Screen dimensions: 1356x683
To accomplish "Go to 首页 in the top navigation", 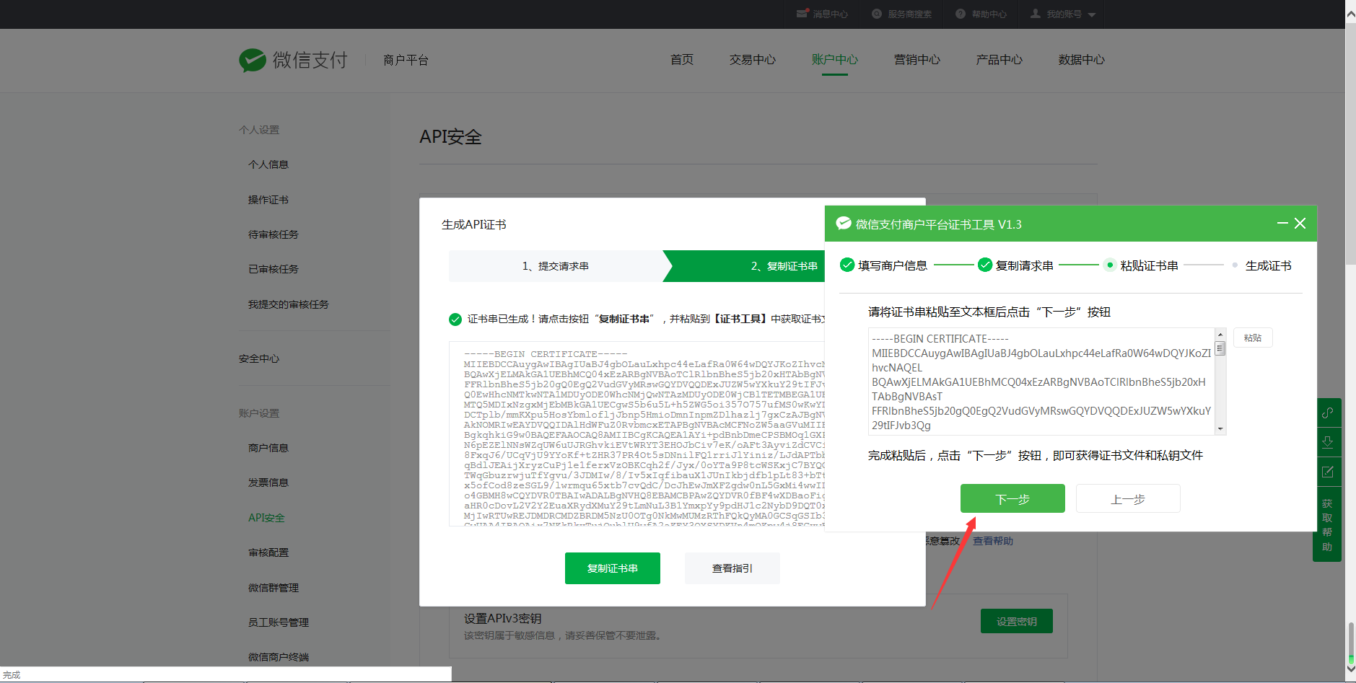I will pos(682,60).
